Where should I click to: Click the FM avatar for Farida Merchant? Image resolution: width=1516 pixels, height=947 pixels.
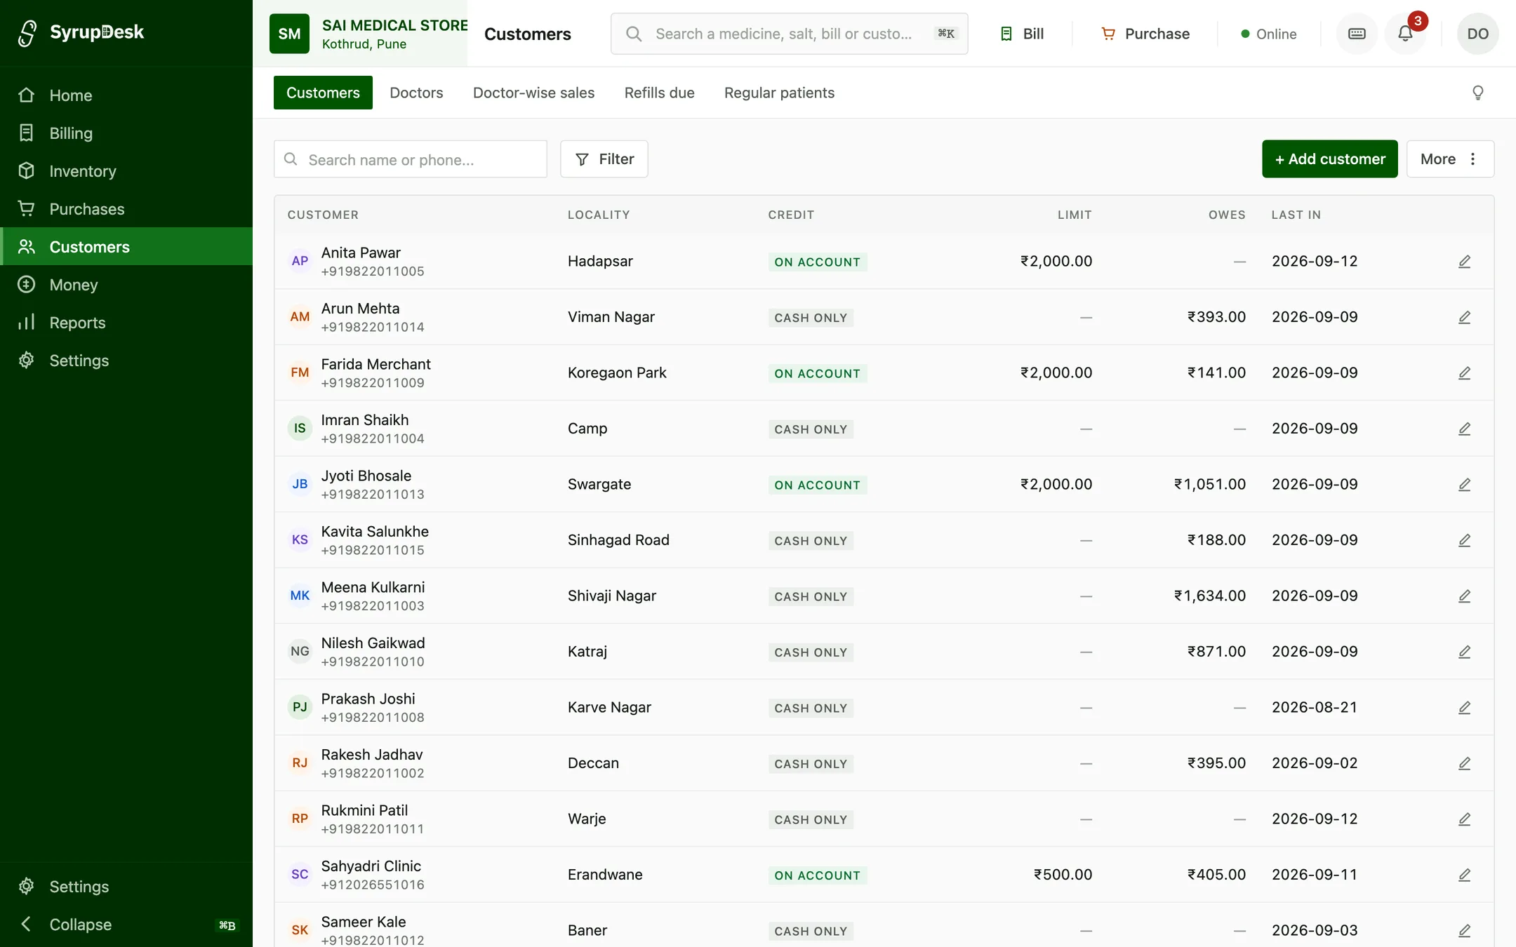pyautogui.click(x=300, y=372)
